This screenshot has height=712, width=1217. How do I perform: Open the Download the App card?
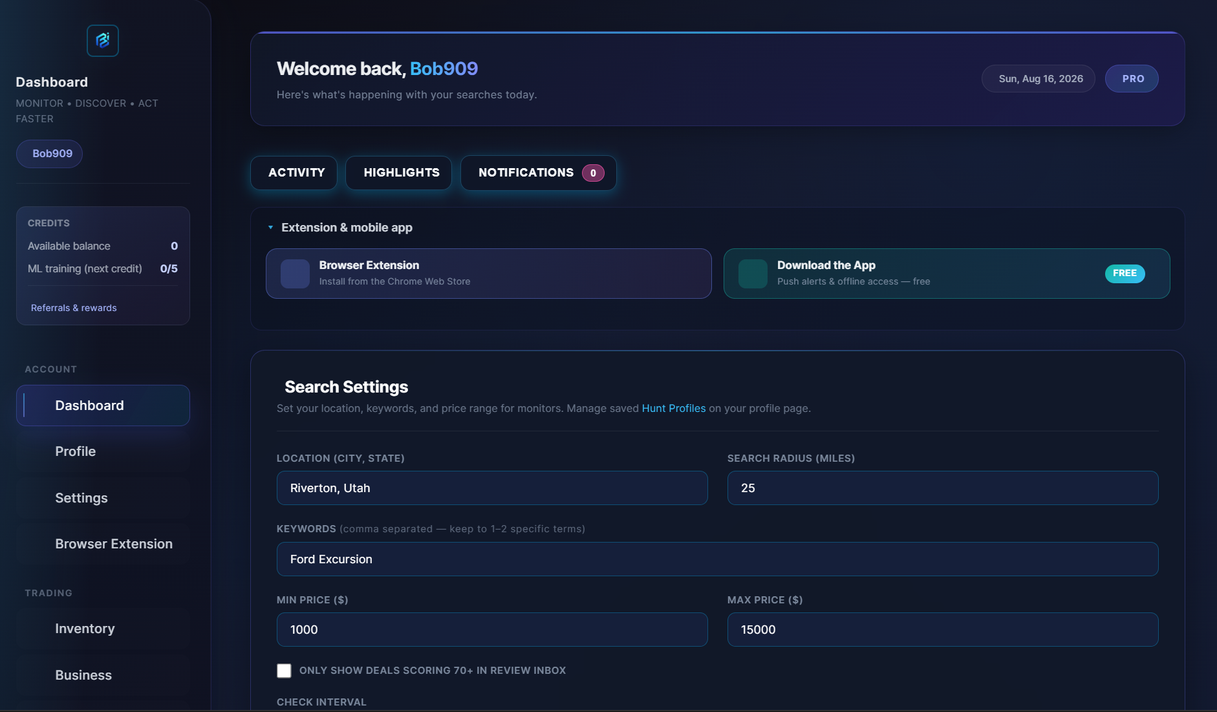pyautogui.click(x=947, y=274)
